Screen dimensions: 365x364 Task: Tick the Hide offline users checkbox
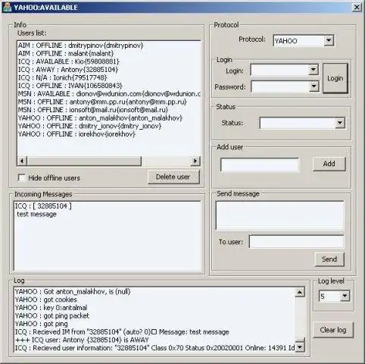click(x=22, y=177)
